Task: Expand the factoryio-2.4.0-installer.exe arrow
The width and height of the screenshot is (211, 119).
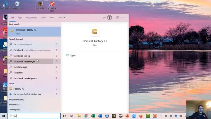Action: click(x=57, y=94)
